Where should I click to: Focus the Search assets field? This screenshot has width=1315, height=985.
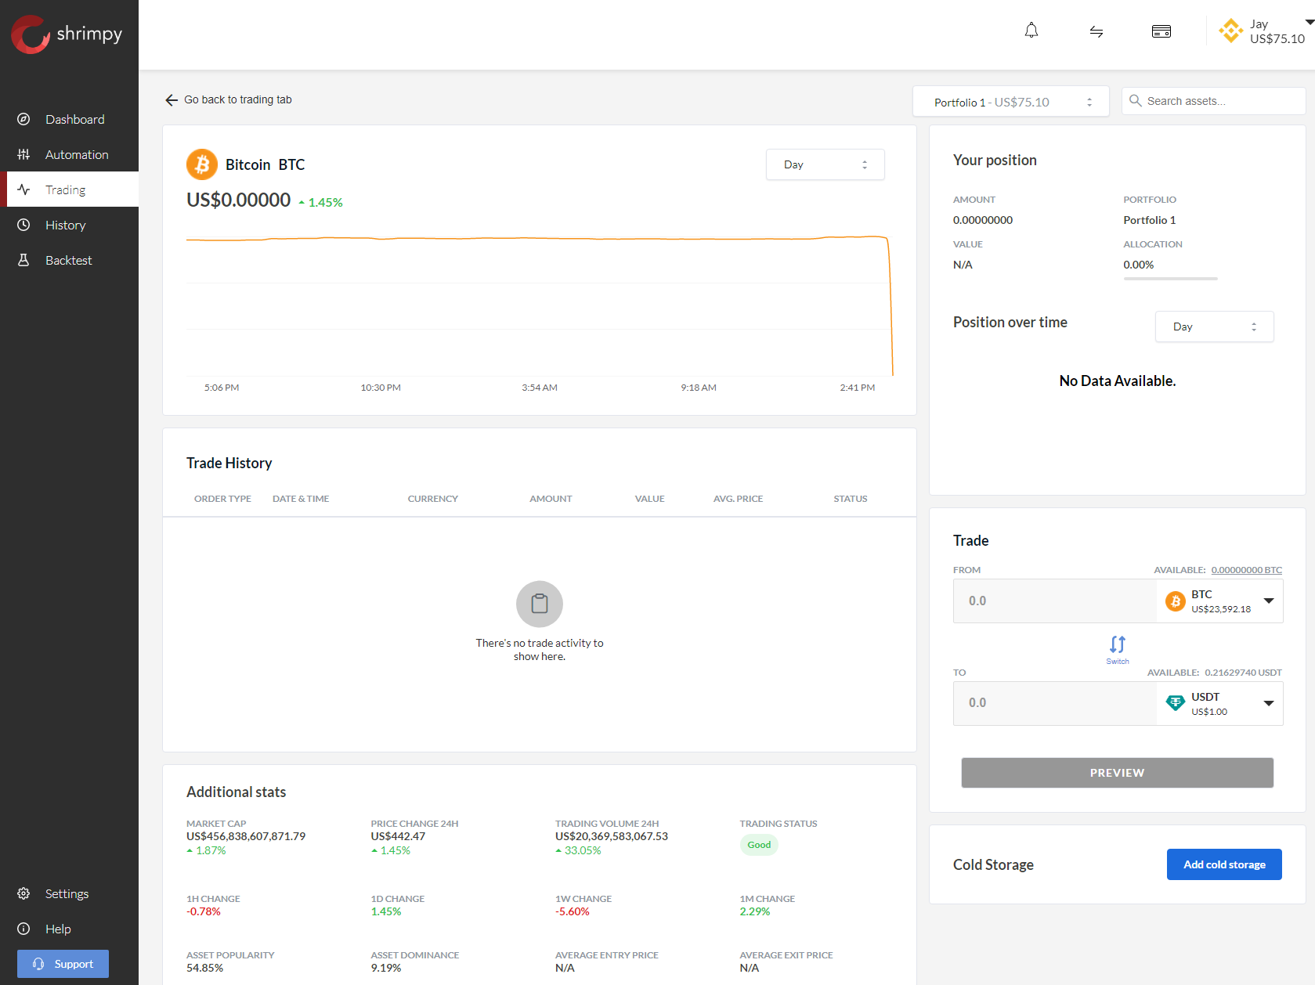[1213, 101]
